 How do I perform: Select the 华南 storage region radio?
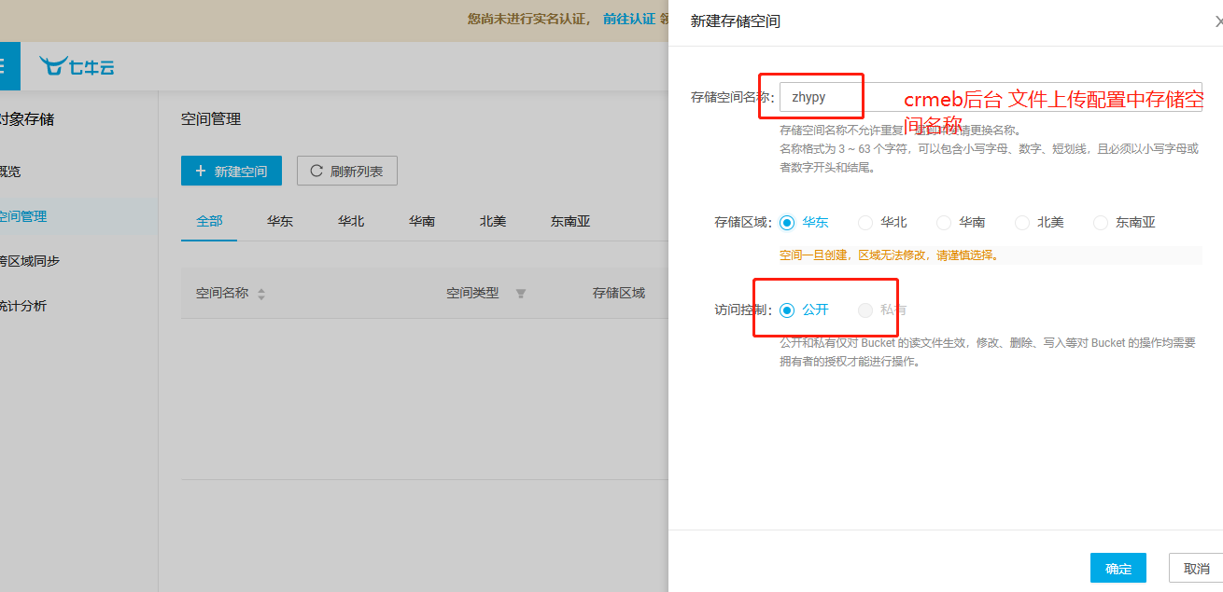(x=944, y=223)
